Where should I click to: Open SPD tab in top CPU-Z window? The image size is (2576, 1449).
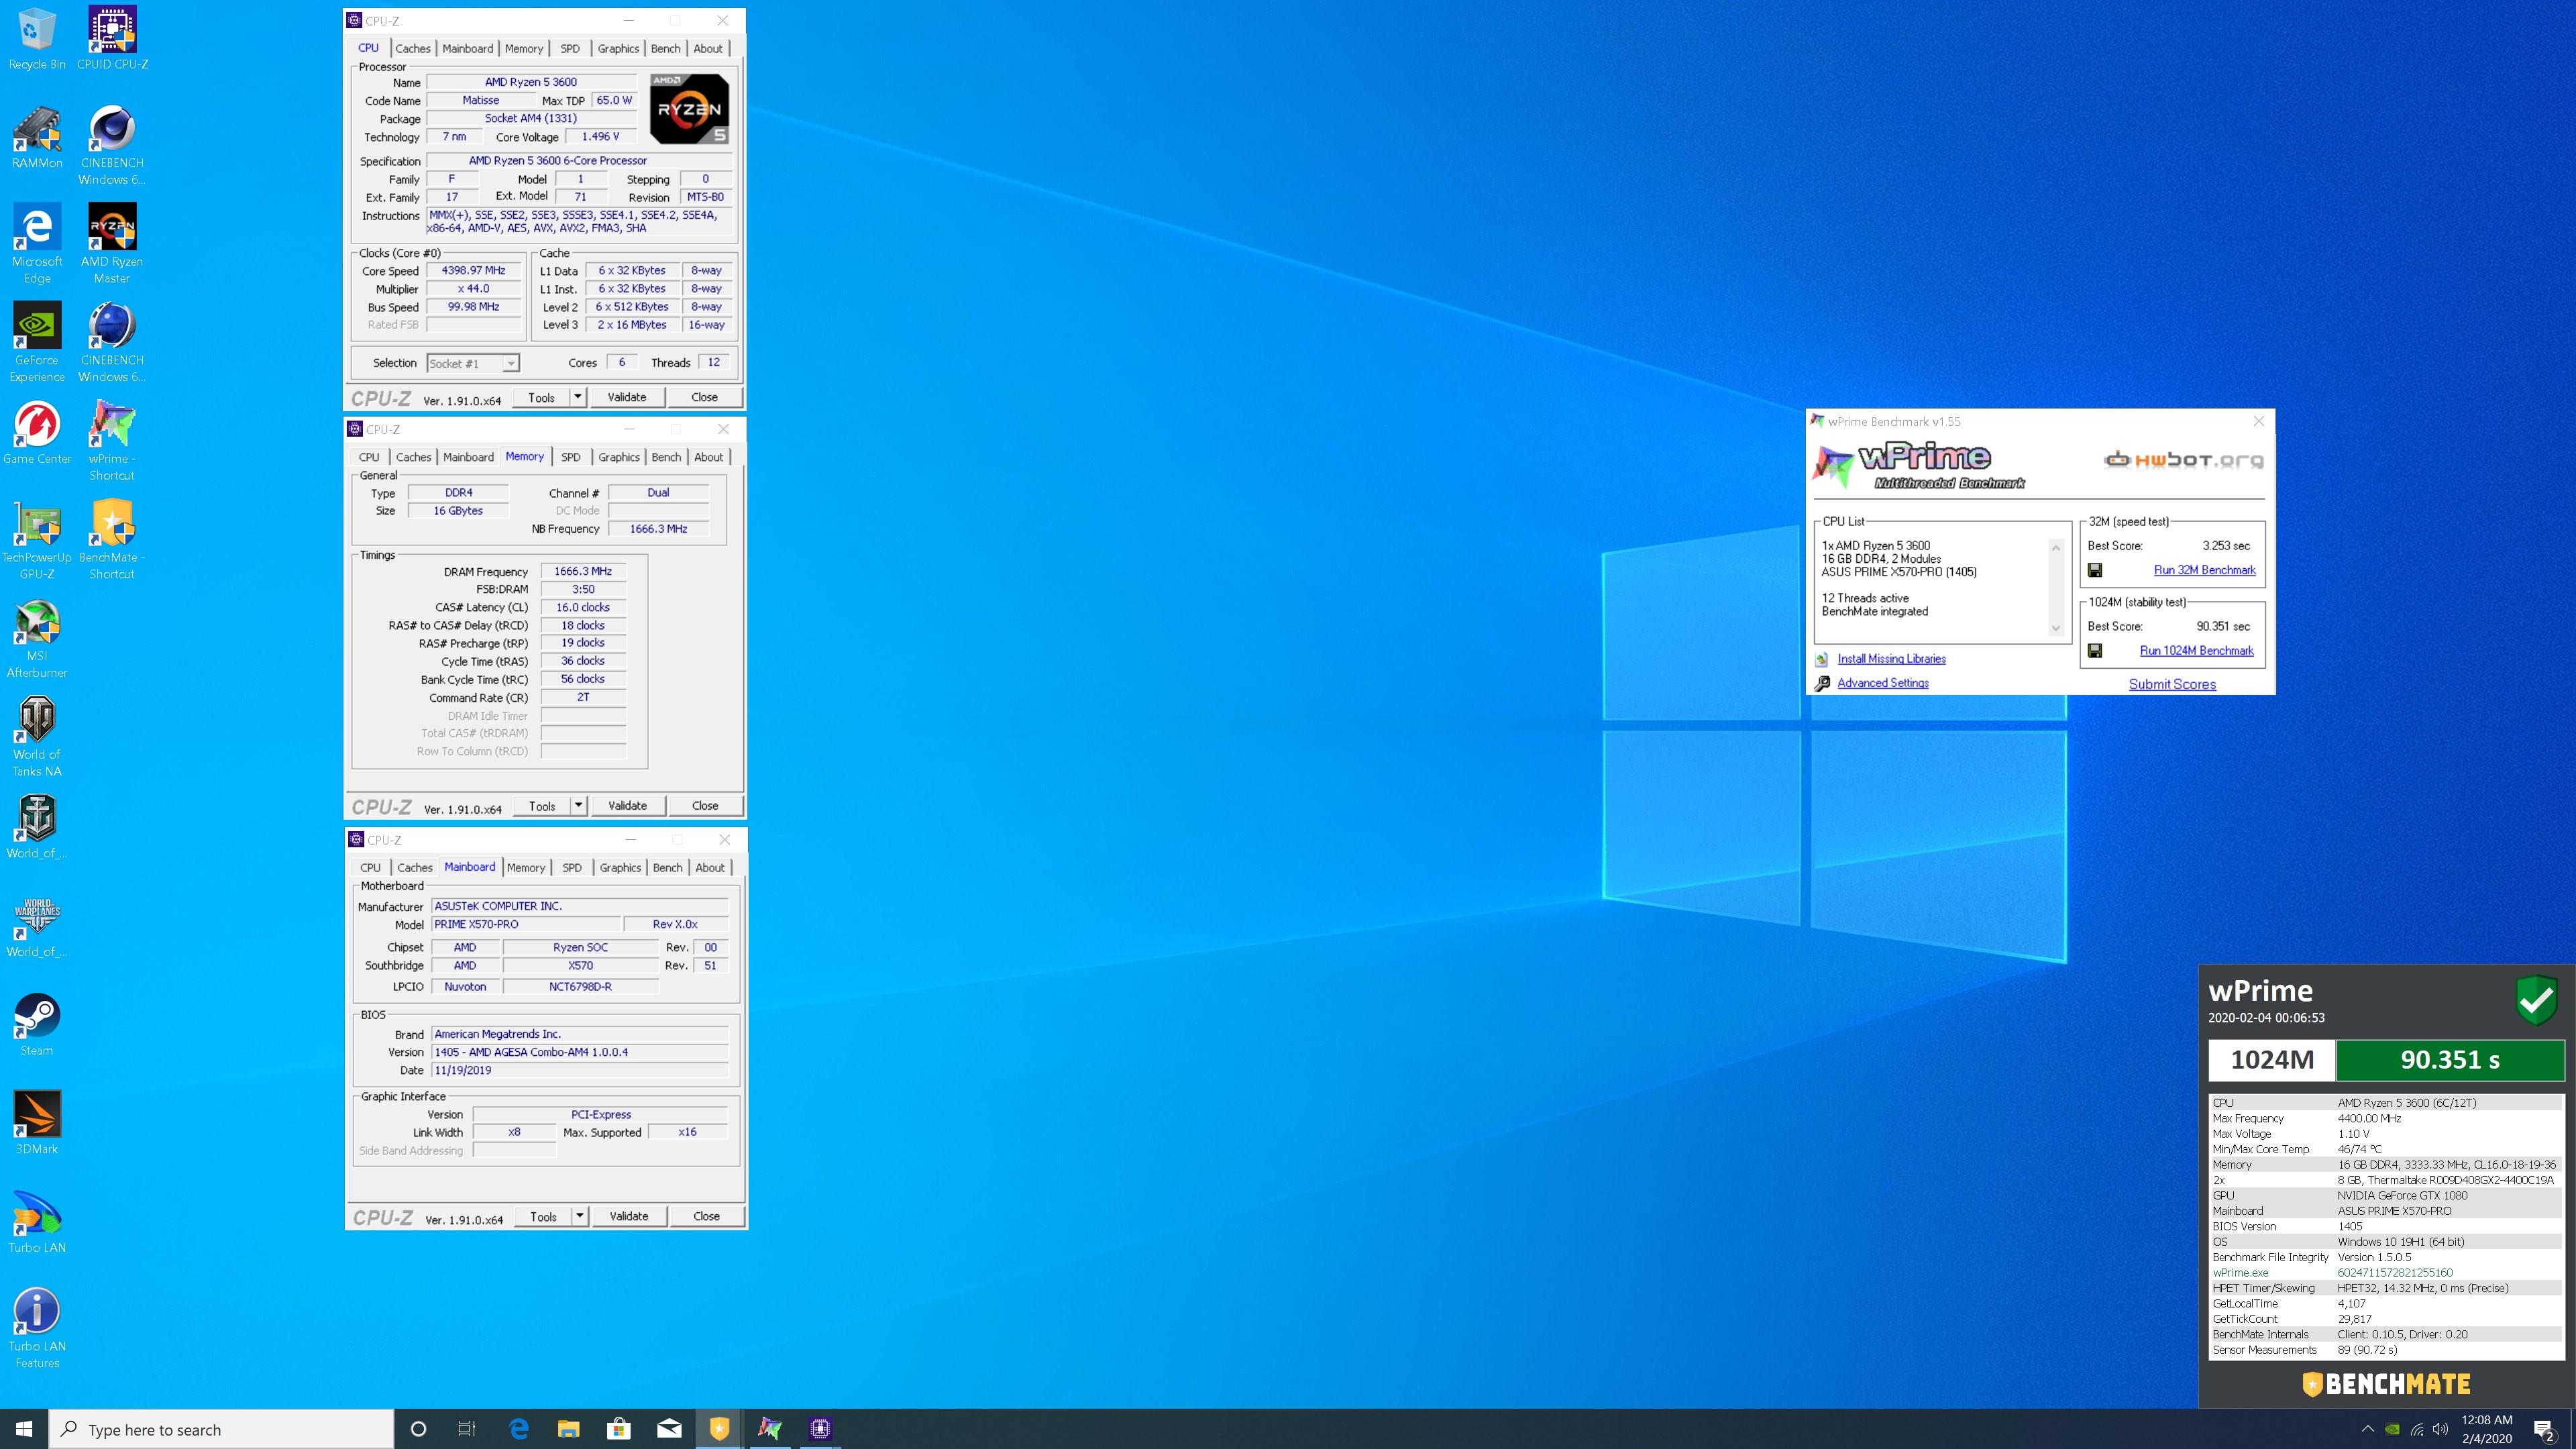570,48
